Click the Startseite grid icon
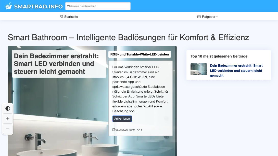The height and width of the screenshot is (156, 278). tap(61, 17)
